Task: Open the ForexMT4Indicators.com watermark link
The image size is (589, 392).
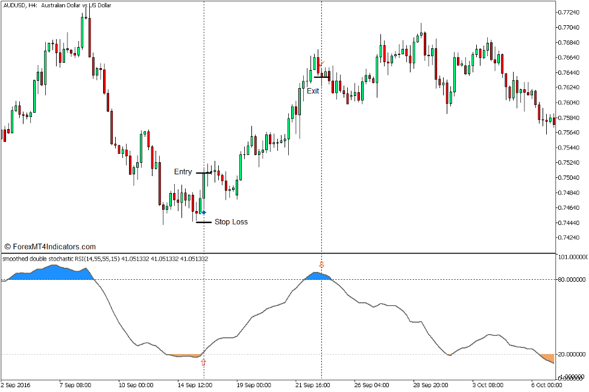Action: tap(53, 247)
